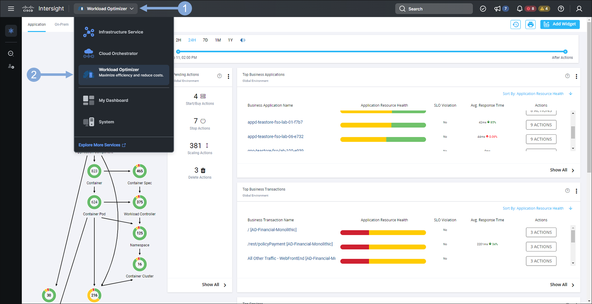
Task: Open the hamburger navigation menu
Action: coord(11,8)
